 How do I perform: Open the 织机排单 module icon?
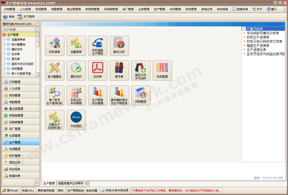coord(55,46)
